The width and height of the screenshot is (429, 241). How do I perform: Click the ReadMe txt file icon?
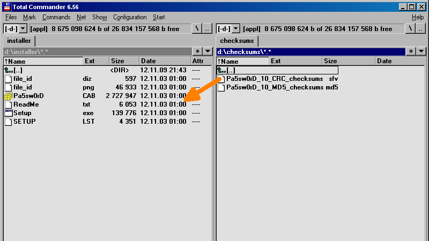pos(9,104)
